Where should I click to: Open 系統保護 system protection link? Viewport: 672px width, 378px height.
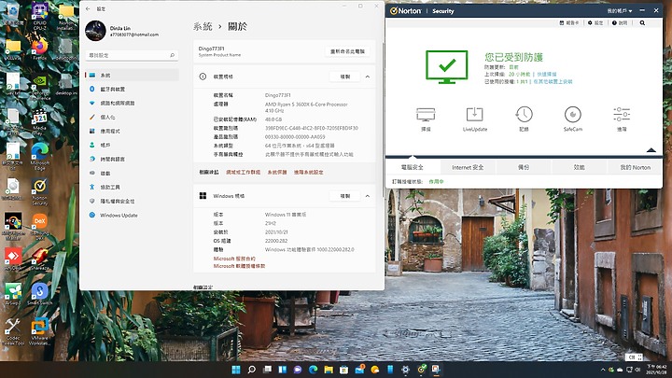[277, 173]
